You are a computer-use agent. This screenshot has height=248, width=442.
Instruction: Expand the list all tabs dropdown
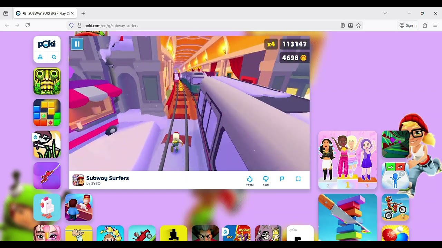pos(385,13)
